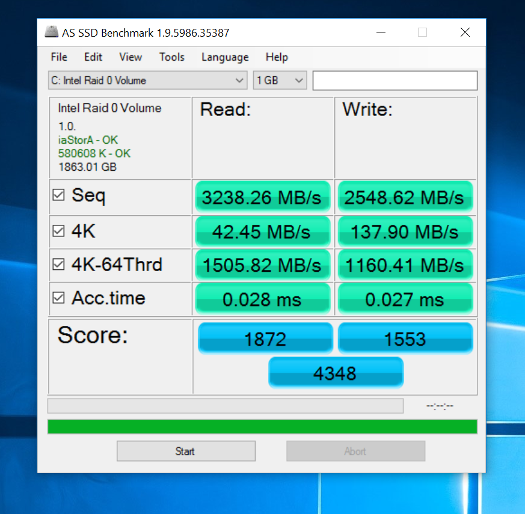The height and width of the screenshot is (514, 525).
Task: Click the 4K-64Thrd read result 1505.82 MB/s
Action: (263, 265)
